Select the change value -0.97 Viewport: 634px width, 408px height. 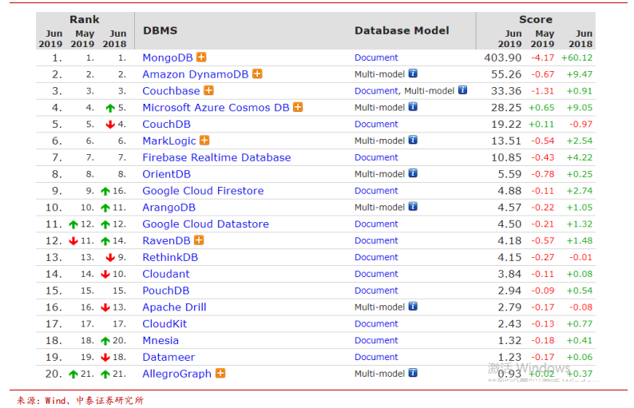click(x=581, y=124)
